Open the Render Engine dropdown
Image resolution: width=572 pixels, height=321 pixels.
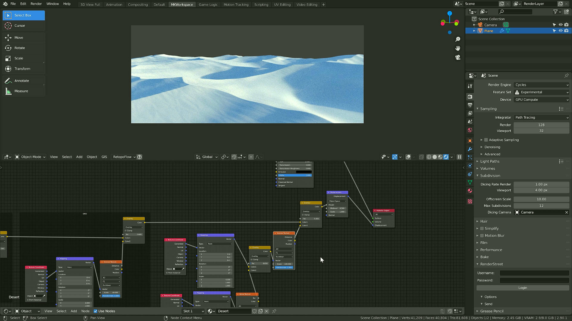[542, 85]
